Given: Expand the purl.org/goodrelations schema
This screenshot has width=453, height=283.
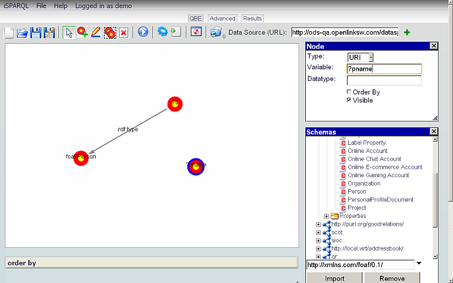Looking at the screenshot, I should [x=318, y=224].
